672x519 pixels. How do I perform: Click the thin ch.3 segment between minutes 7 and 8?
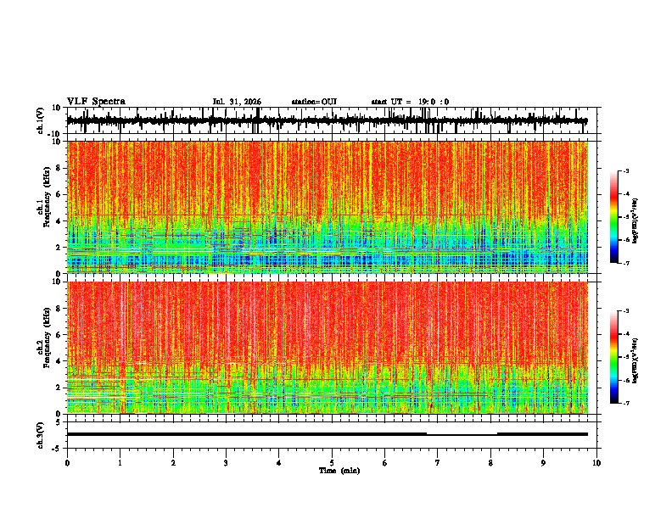tap(462, 435)
